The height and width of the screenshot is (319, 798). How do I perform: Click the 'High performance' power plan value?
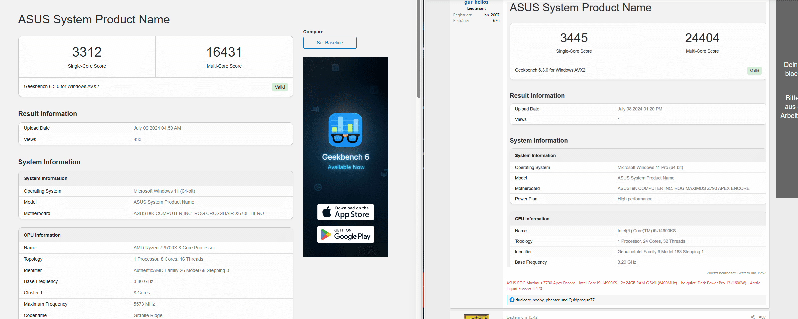pyautogui.click(x=635, y=199)
